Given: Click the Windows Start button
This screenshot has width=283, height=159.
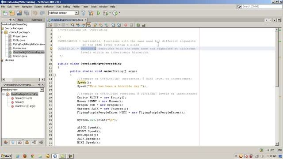Looking at the screenshot, I should pos(6,156).
